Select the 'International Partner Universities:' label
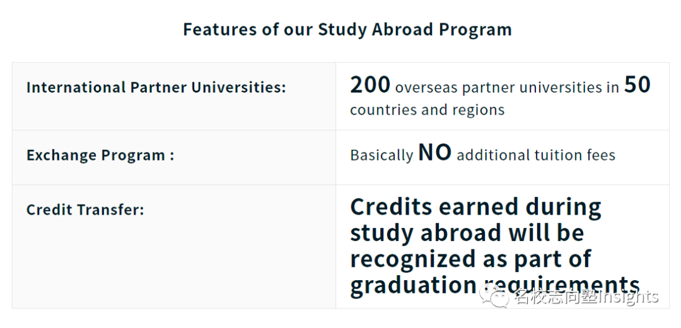The width and height of the screenshot is (681, 328). click(156, 88)
